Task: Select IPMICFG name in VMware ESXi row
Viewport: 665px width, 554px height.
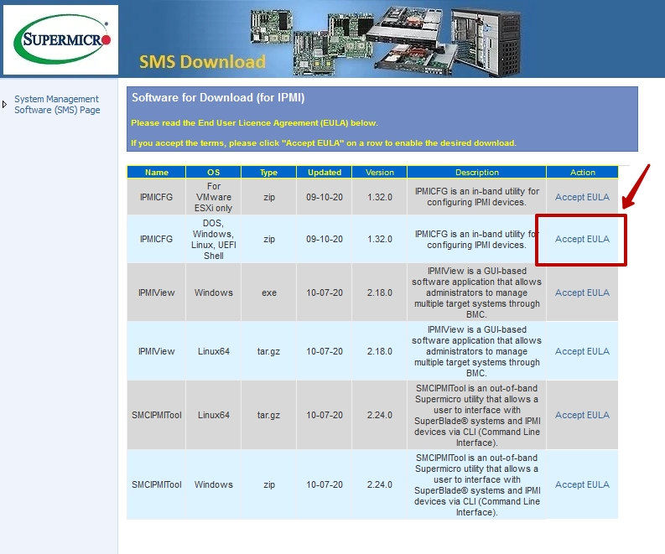Action: (x=156, y=197)
